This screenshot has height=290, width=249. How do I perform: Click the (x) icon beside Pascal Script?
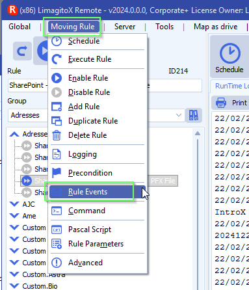[57, 230]
